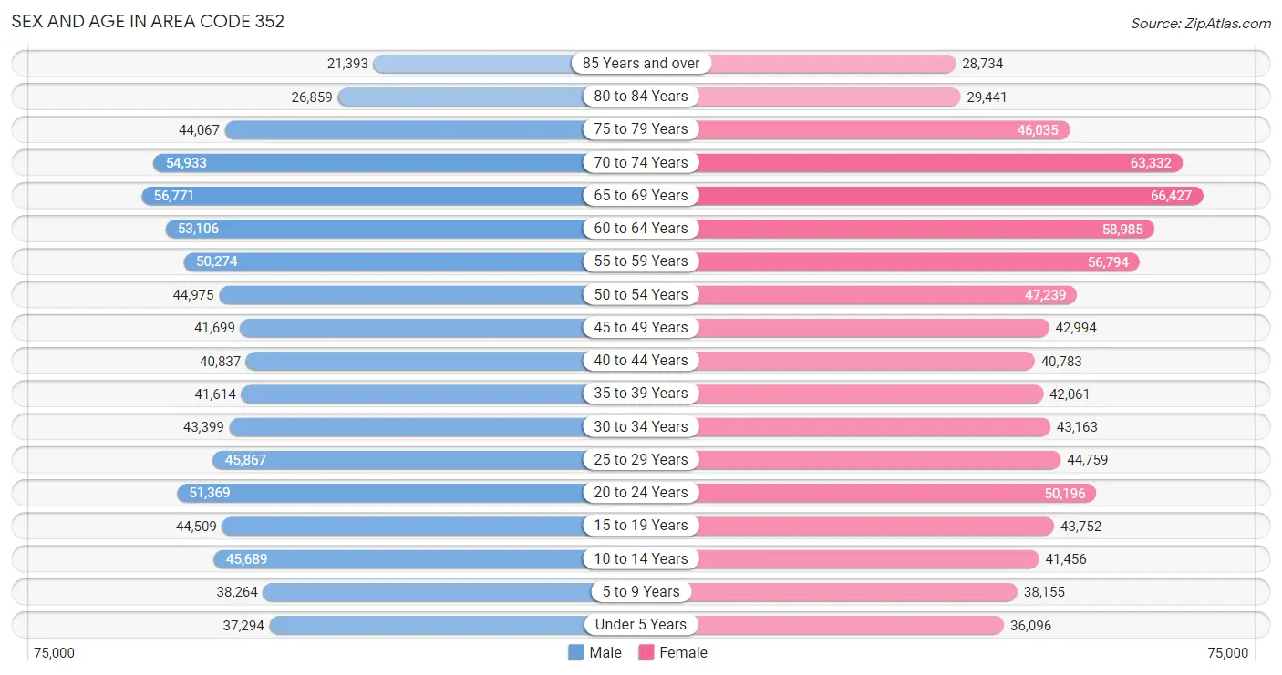Click the 20 to 24 Years label
Viewport: 1282px width, 675px height.
(x=641, y=492)
